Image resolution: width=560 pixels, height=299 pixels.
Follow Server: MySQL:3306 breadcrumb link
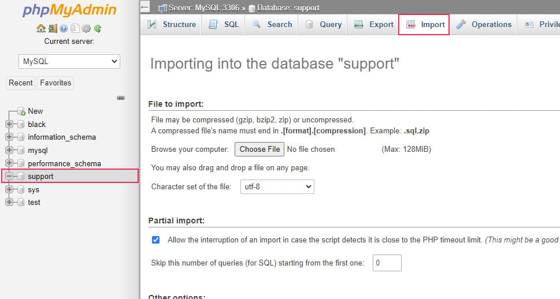(x=204, y=8)
